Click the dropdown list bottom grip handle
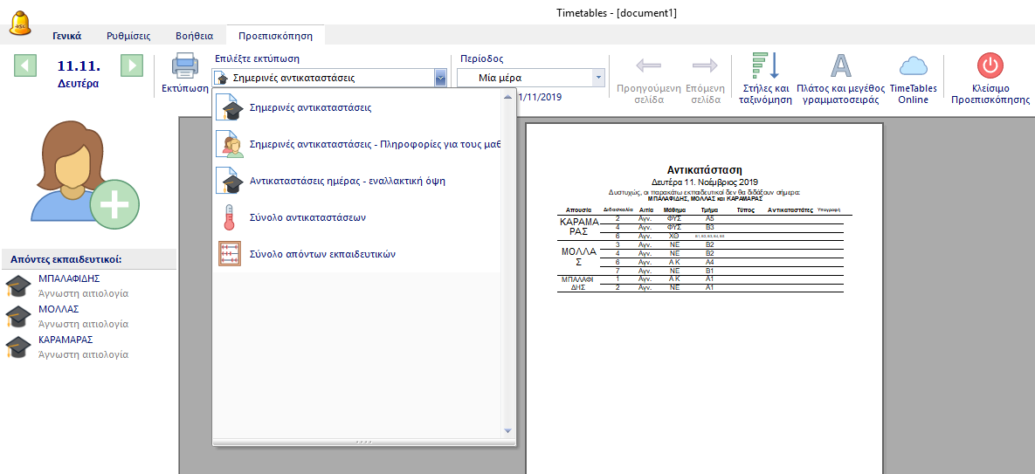This screenshot has height=474, width=1035. coord(363,441)
